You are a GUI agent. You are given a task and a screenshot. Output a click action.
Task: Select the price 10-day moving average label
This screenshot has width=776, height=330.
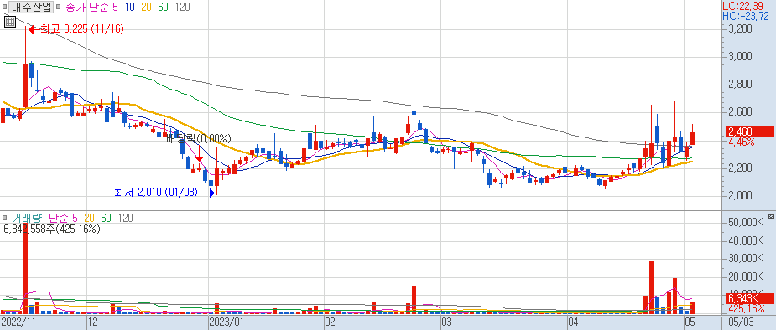(131, 7)
